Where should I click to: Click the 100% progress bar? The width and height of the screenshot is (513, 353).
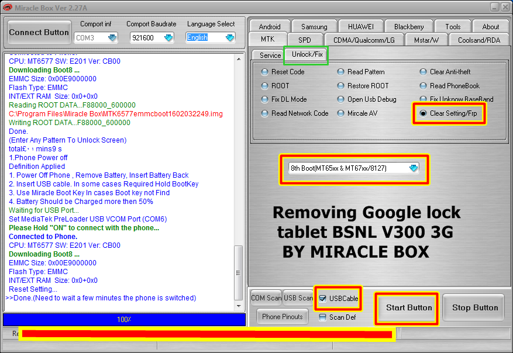[124, 319]
